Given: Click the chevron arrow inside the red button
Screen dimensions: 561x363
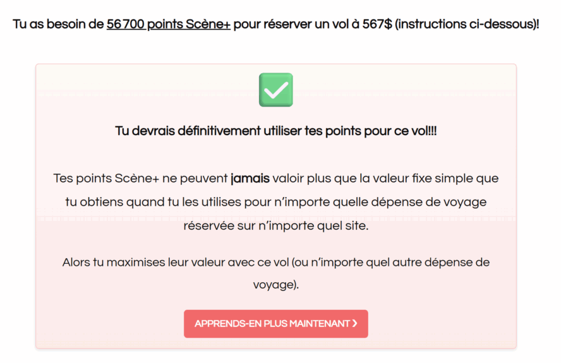Looking at the screenshot, I should [354, 323].
